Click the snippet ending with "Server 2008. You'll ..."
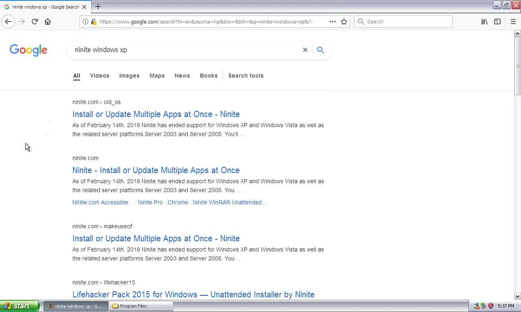 198,130
